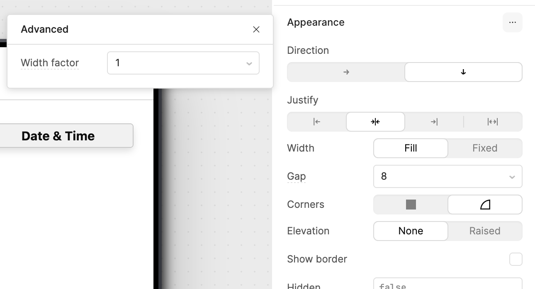Screen dimensions: 535x289
Task: Justify content to end icon
Action: [x=434, y=122]
